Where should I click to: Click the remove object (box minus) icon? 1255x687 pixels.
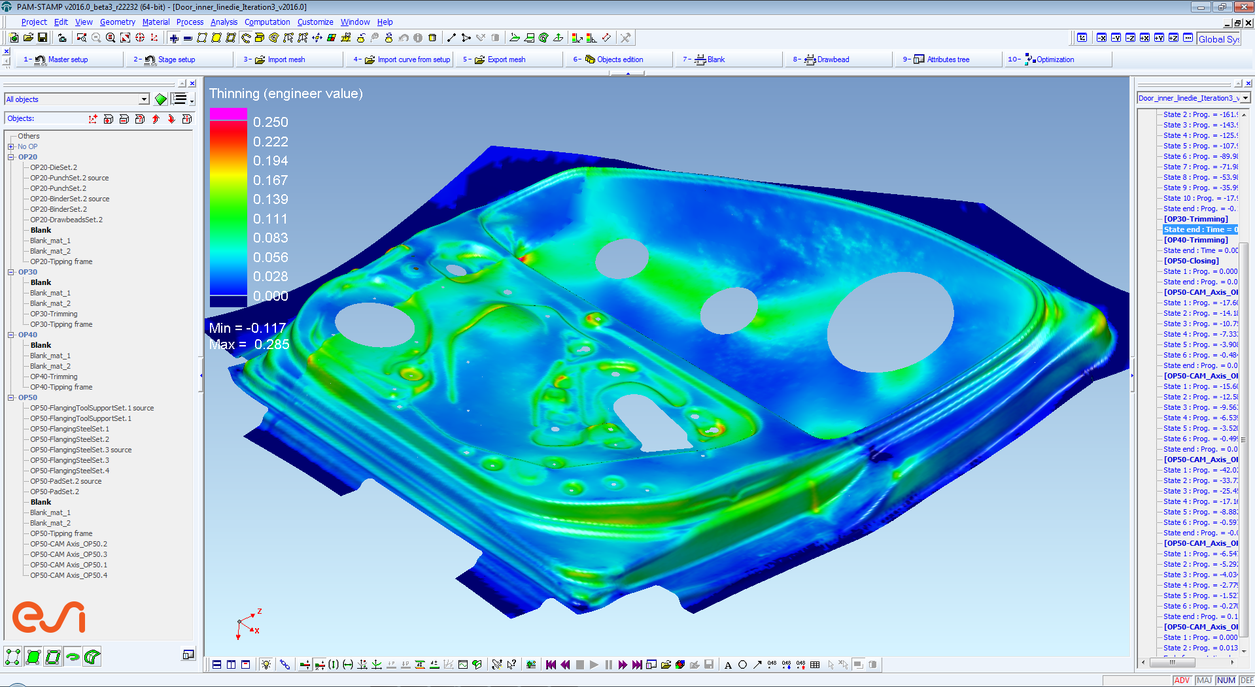point(124,119)
